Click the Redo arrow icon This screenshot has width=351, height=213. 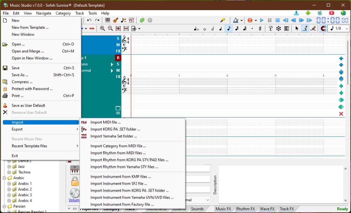point(97,20)
